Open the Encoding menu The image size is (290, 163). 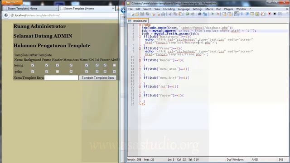[169, 9]
